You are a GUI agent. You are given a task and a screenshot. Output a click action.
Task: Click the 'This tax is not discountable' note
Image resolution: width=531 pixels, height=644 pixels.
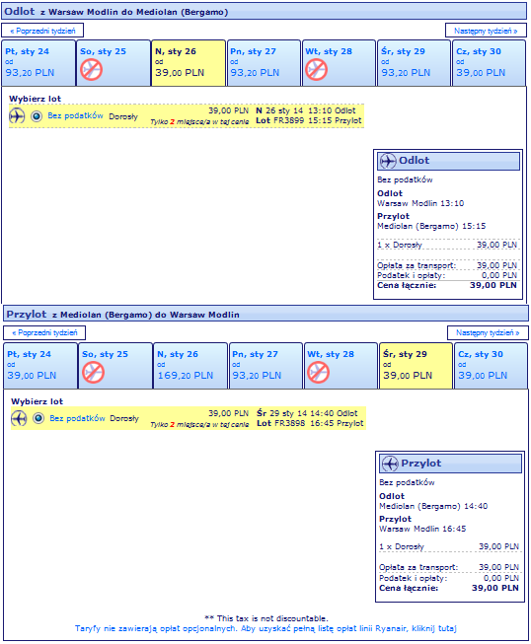click(265, 618)
